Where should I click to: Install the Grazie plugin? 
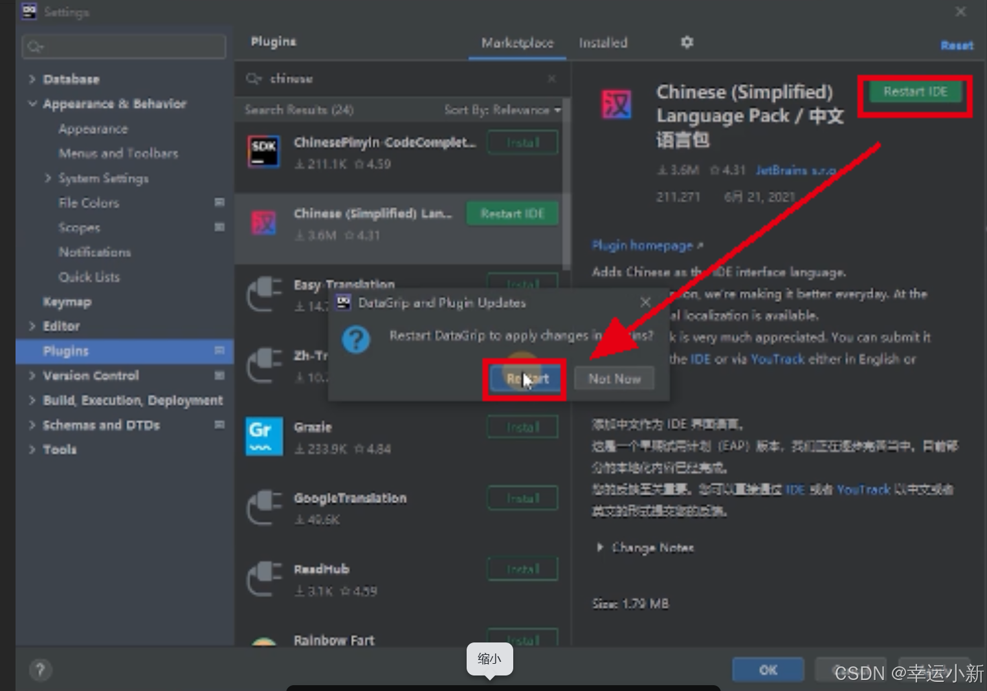(x=523, y=427)
